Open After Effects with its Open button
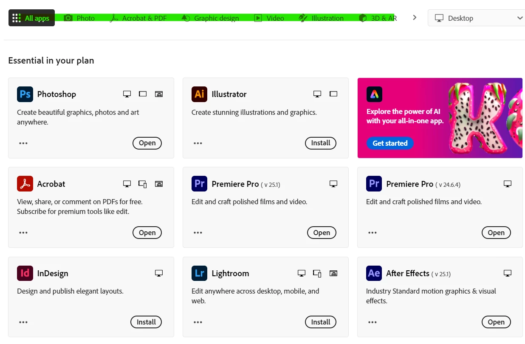The height and width of the screenshot is (344, 525). 496,322
